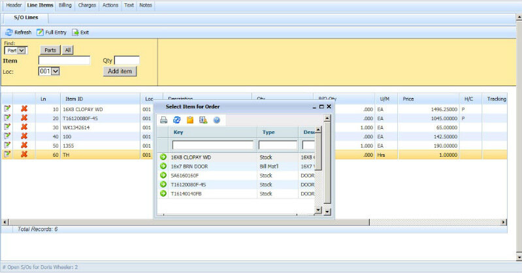Image resolution: width=522 pixels, height=273 pixels.
Task: Click the clipboard icon in dialog toolbar
Action: [190, 120]
